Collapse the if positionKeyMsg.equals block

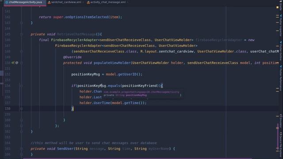22,86
